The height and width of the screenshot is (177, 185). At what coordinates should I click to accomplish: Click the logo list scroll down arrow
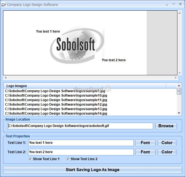pyautogui.click(x=179, y=113)
